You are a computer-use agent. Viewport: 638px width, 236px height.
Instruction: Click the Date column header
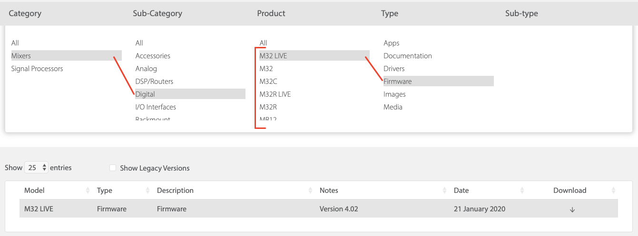pos(461,191)
